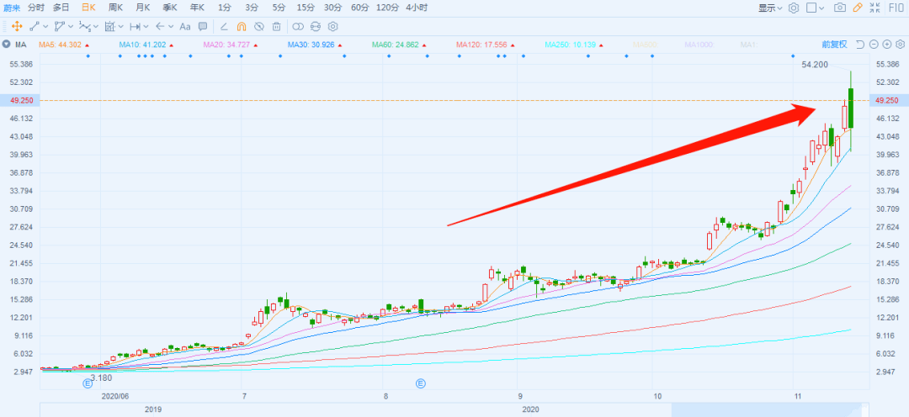Click the text annotation Aa tool
The width and height of the screenshot is (909, 417).
(x=185, y=26)
